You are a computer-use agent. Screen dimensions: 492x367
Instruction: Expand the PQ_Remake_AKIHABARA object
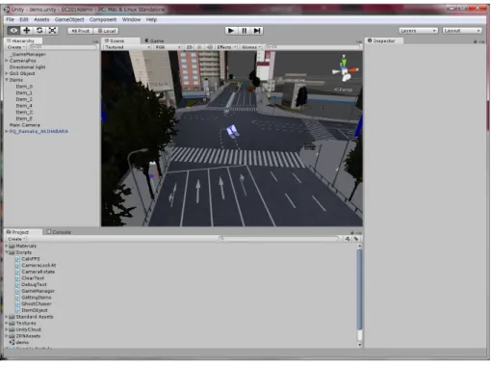click(7, 131)
